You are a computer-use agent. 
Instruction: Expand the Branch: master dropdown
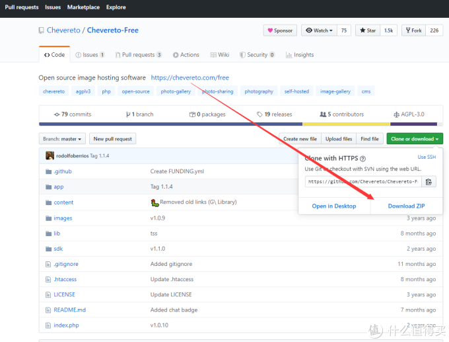tap(63, 139)
